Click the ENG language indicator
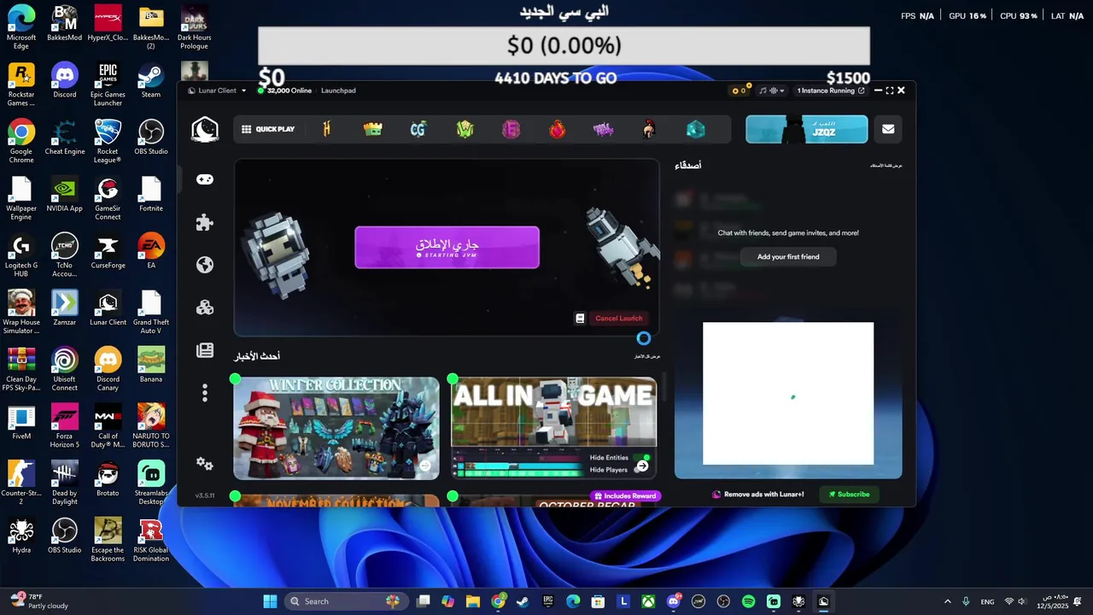This screenshot has height=615, width=1093. [987, 601]
